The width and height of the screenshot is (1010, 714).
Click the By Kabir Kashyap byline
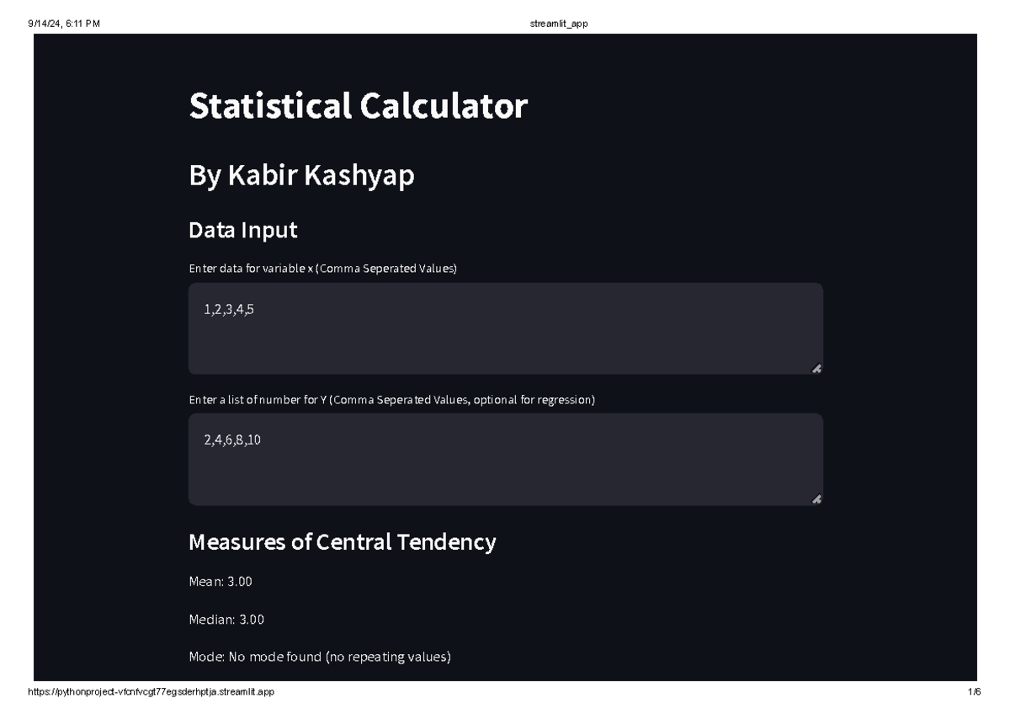(302, 175)
